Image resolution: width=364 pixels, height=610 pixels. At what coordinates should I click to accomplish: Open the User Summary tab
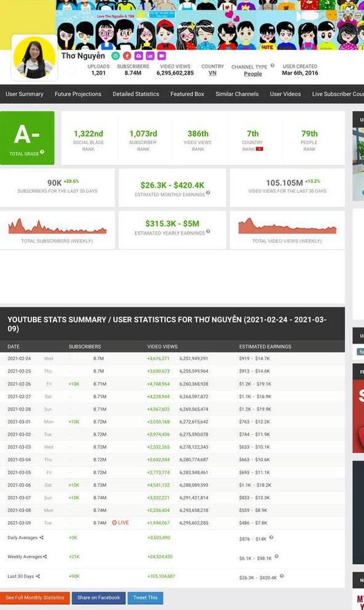click(25, 94)
